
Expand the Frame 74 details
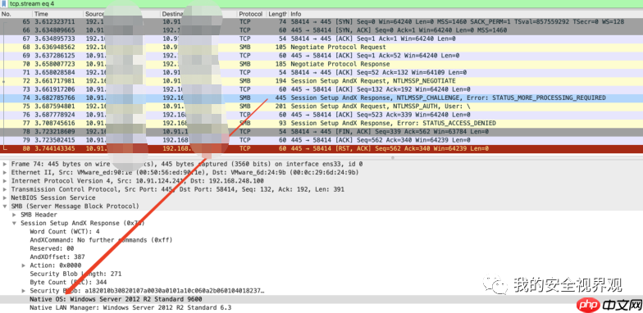tap(5, 164)
